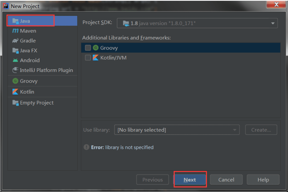
Task: Click the Android robot icon
Action: (15, 60)
